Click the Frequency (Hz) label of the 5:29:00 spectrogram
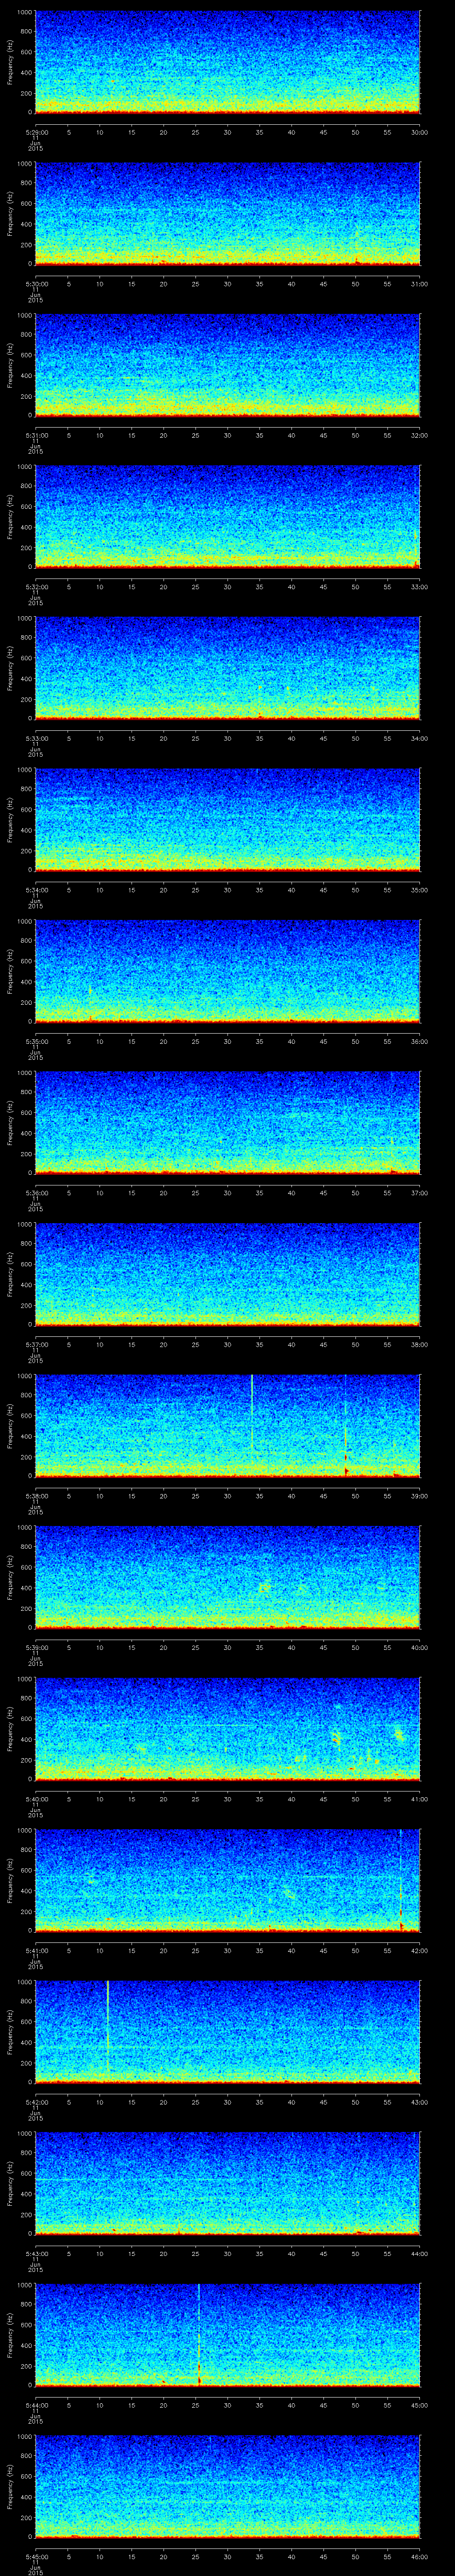Image resolution: width=455 pixels, height=2576 pixels. (x=10, y=62)
